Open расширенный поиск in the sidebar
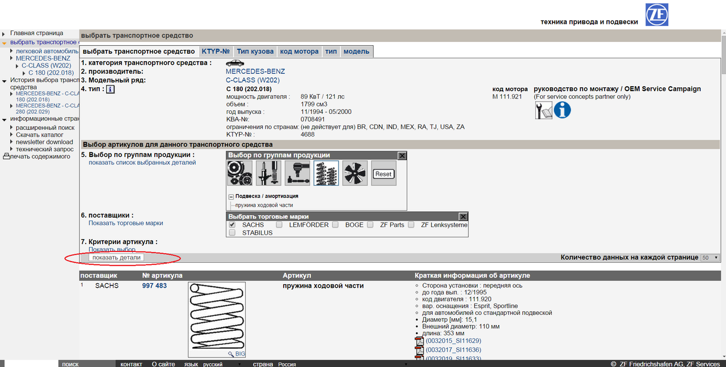The image size is (726, 367). click(x=45, y=128)
